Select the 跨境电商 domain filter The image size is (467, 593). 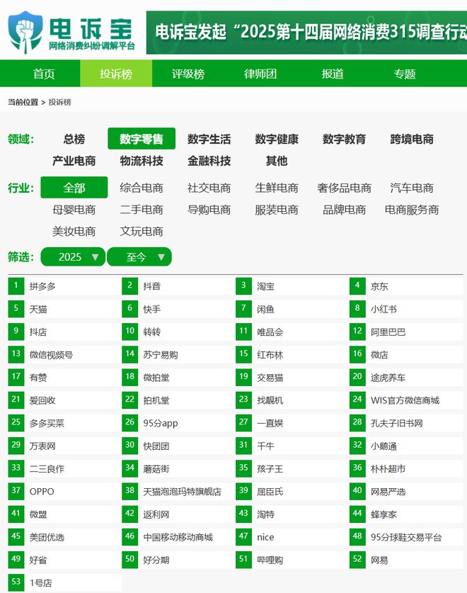tap(412, 139)
